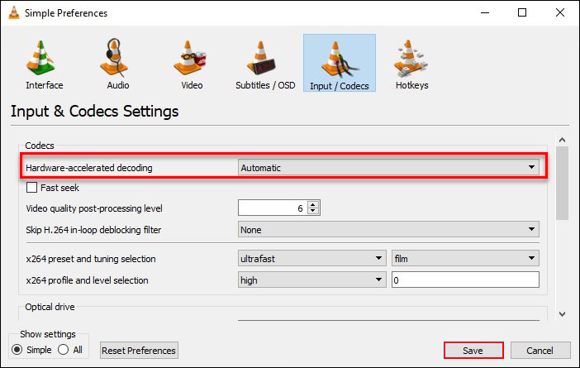Click the Fast seek label text

[60, 188]
